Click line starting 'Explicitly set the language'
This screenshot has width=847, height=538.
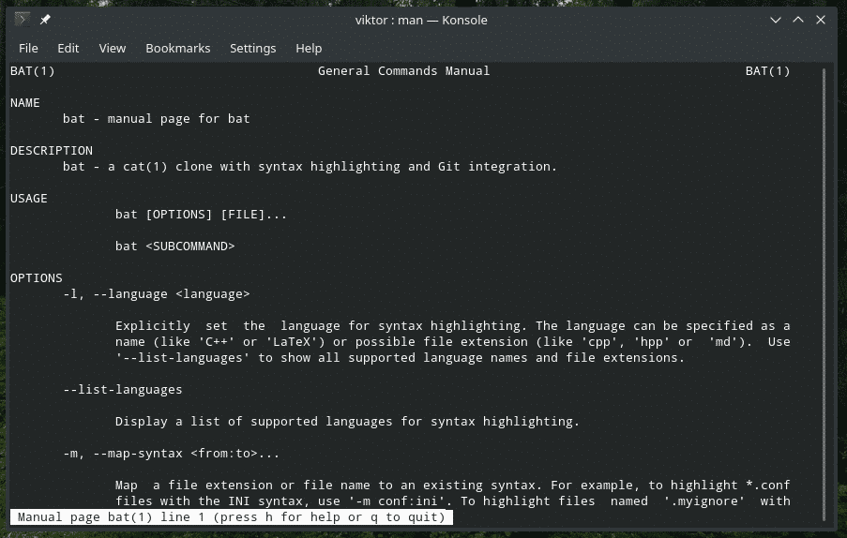453,326
